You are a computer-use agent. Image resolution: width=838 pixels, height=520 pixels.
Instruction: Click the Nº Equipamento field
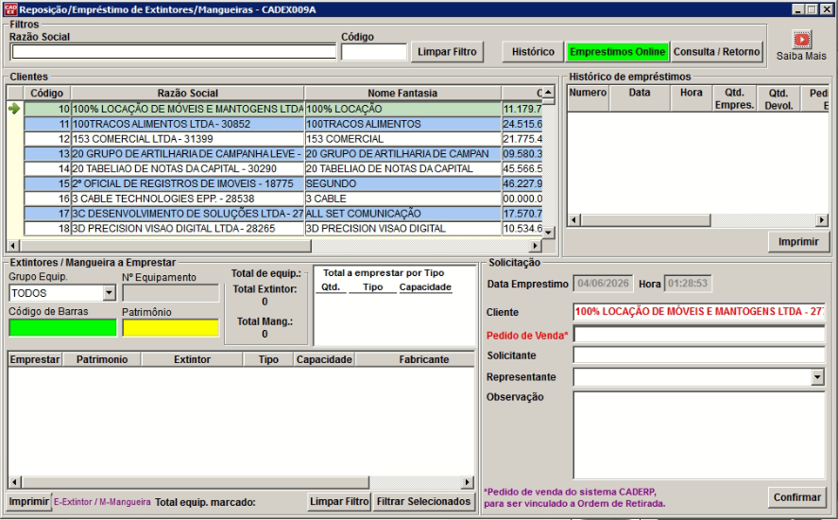click(x=170, y=293)
